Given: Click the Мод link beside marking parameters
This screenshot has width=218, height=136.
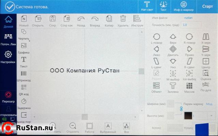Looking at the screenshot, I should click(209, 104).
